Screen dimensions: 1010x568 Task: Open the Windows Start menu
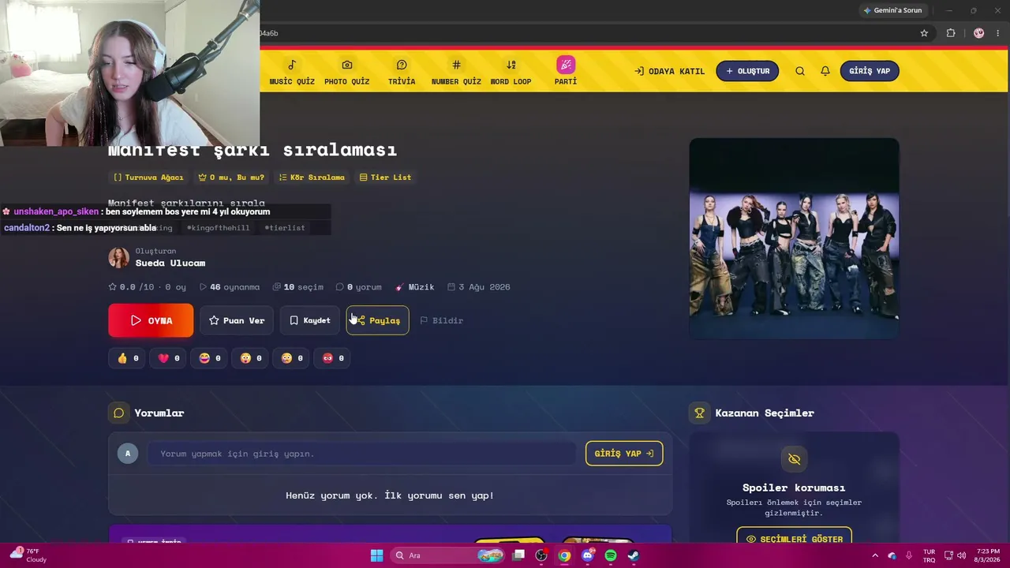pos(376,555)
